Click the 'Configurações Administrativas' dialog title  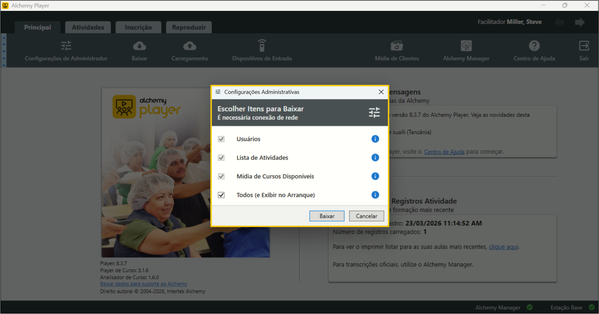(x=262, y=92)
